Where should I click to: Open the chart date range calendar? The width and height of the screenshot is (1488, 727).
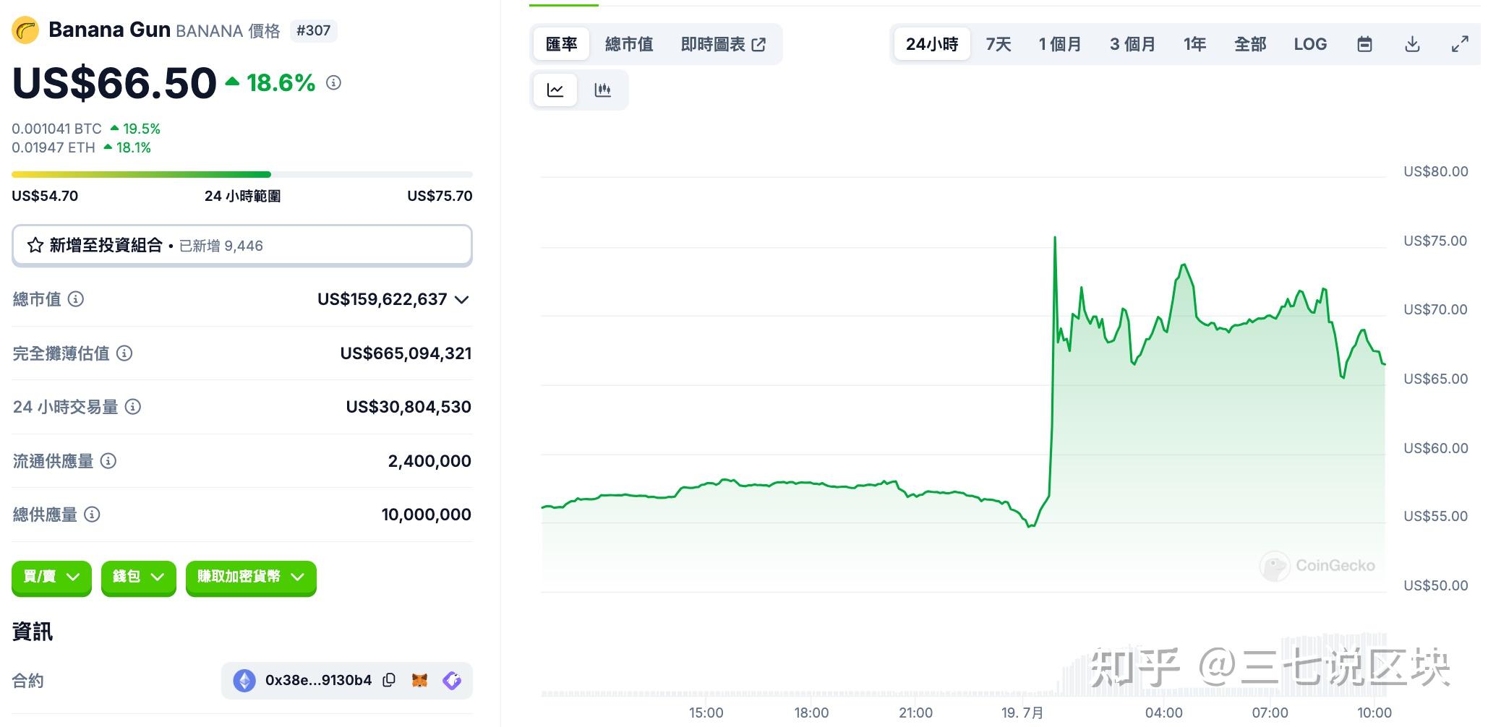[x=1365, y=44]
